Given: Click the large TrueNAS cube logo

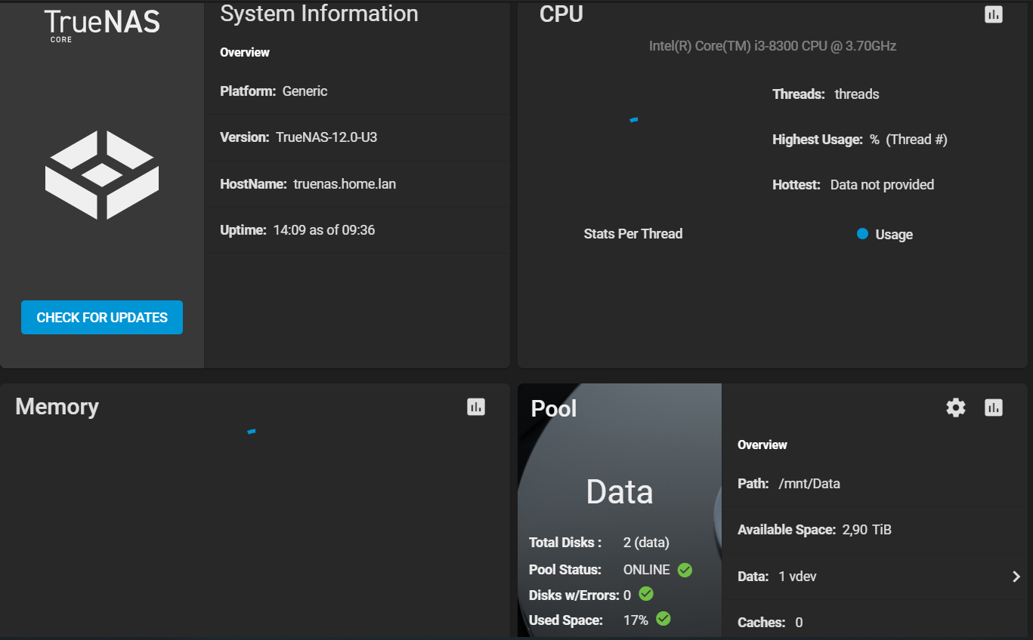Looking at the screenshot, I should [x=102, y=175].
